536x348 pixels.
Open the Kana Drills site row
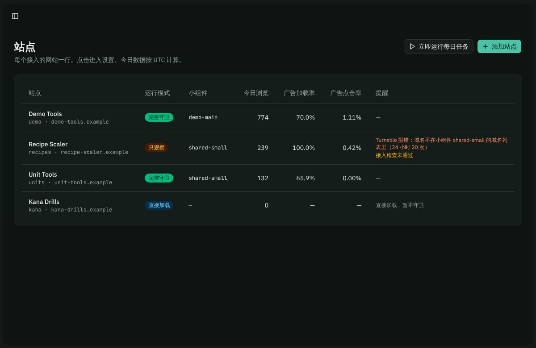[x=268, y=205]
